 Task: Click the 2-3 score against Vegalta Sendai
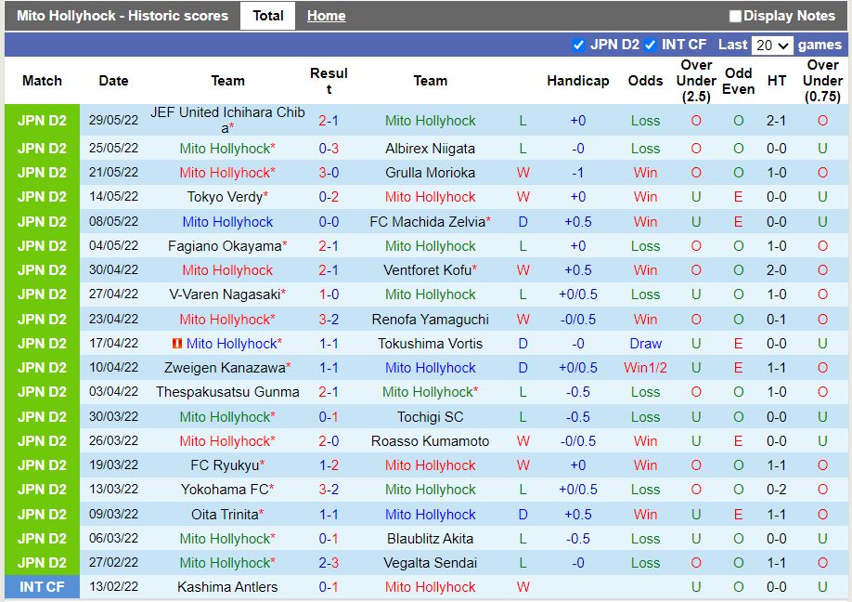point(329,563)
